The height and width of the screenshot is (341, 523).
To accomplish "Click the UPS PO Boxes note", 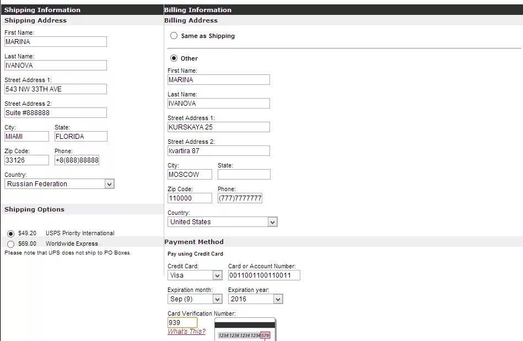I will [68, 253].
